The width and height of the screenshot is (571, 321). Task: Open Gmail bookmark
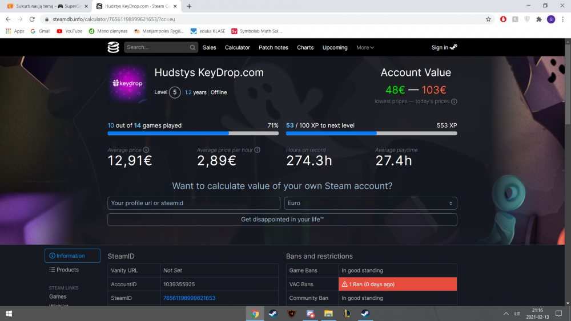[41, 31]
